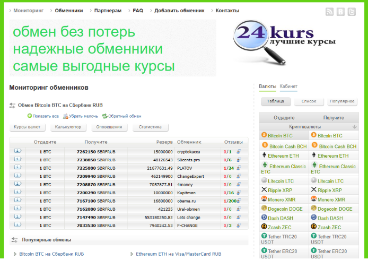Open info icon for PLATOV row

click(x=17, y=167)
